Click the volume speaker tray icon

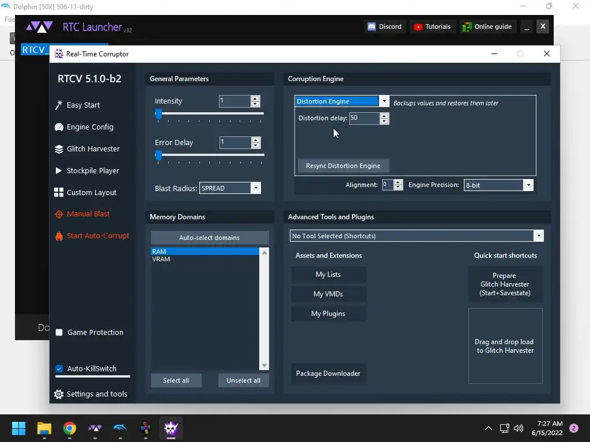519,428
